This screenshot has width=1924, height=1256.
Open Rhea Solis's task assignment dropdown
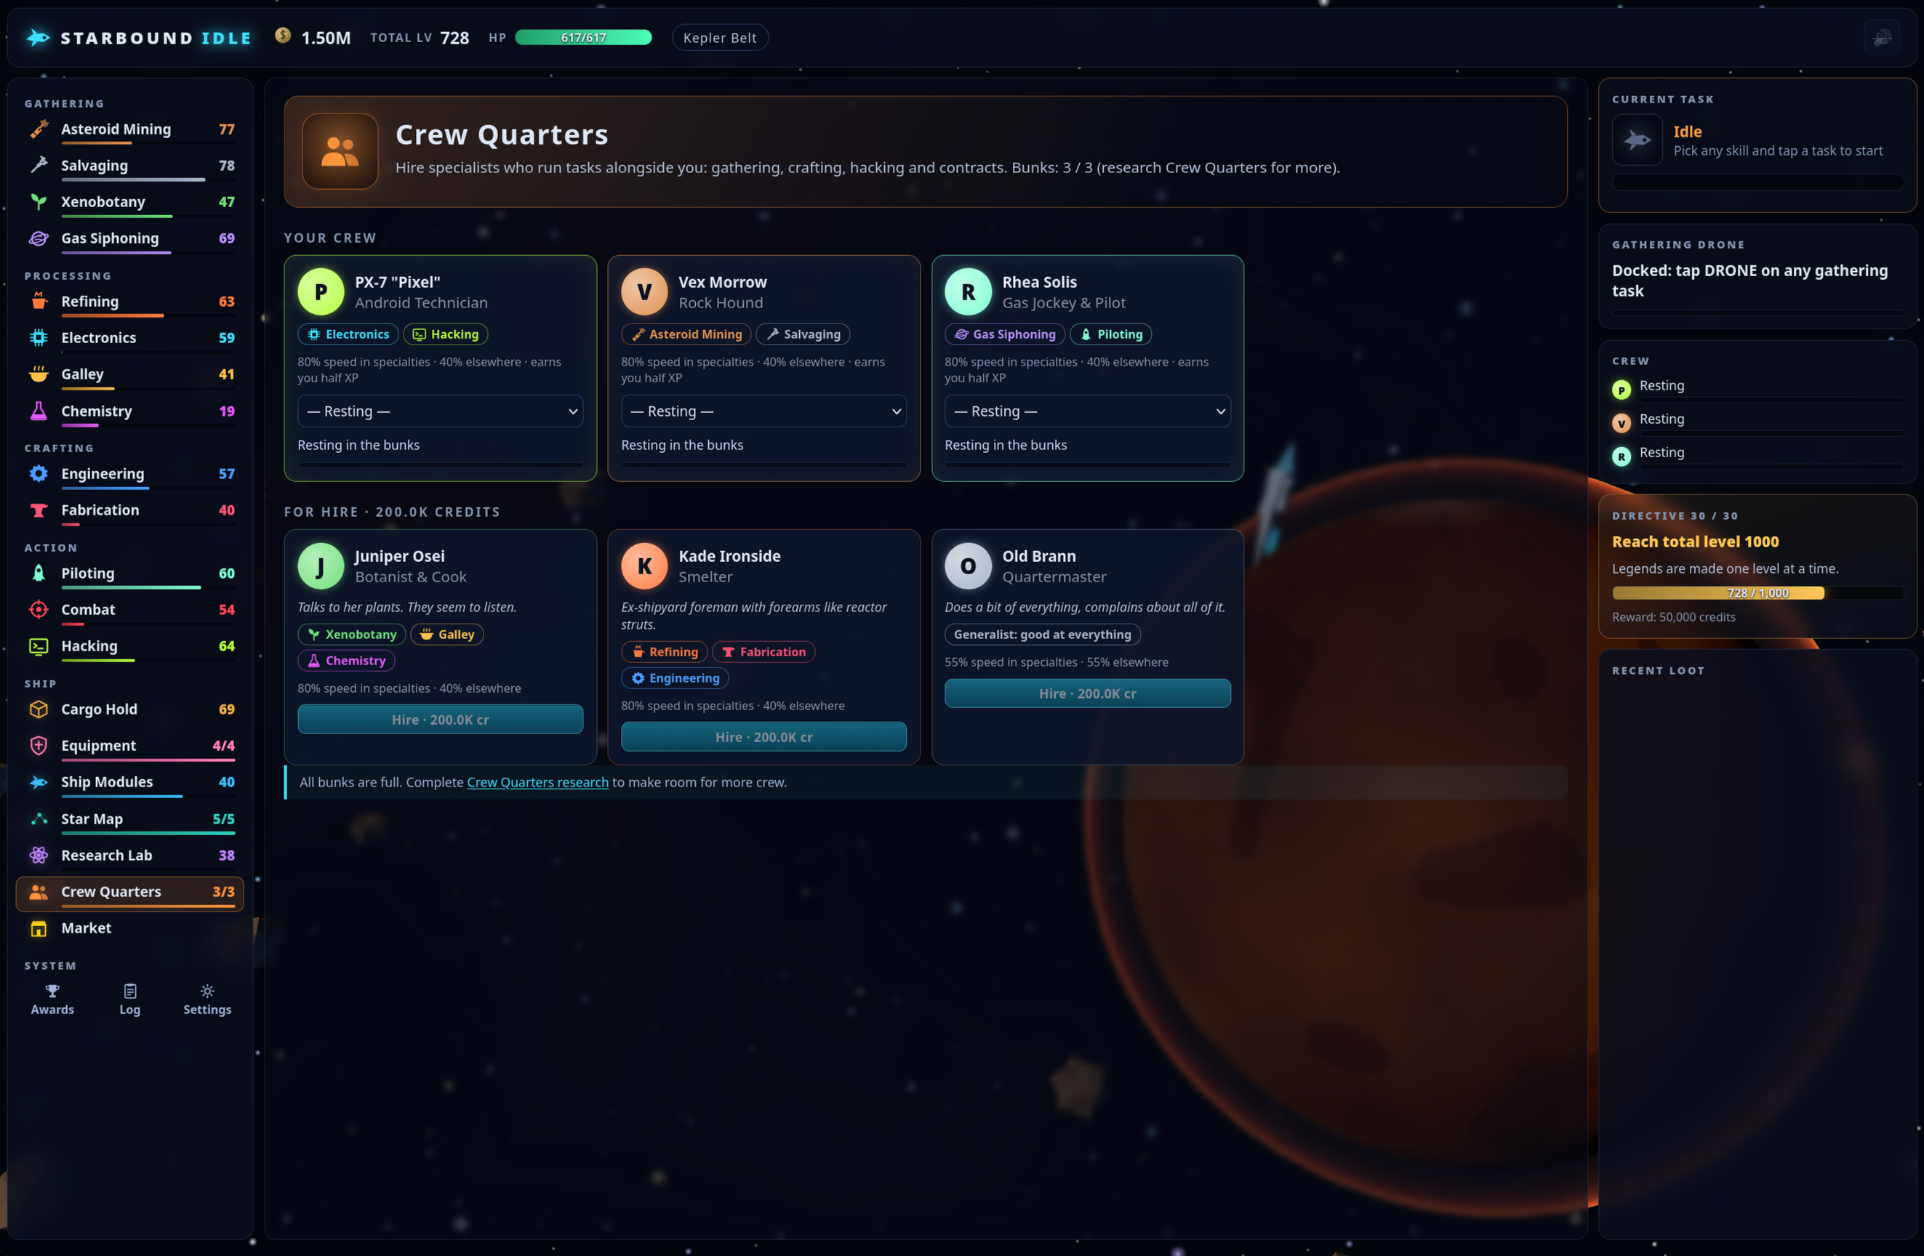(1088, 411)
